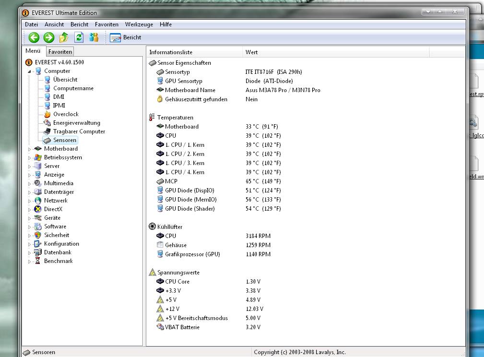
Task: Expand the Betriebssystem tree node
Action: click(30, 158)
